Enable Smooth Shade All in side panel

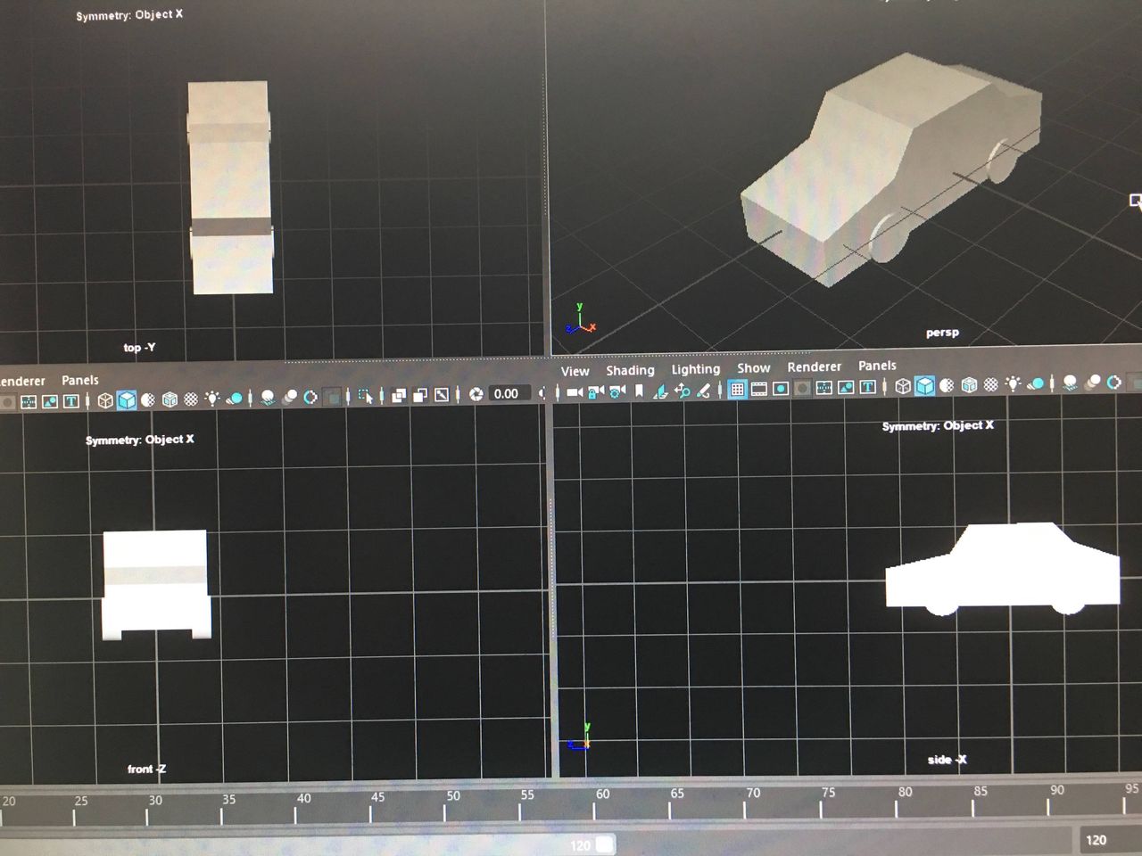[925, 385]
